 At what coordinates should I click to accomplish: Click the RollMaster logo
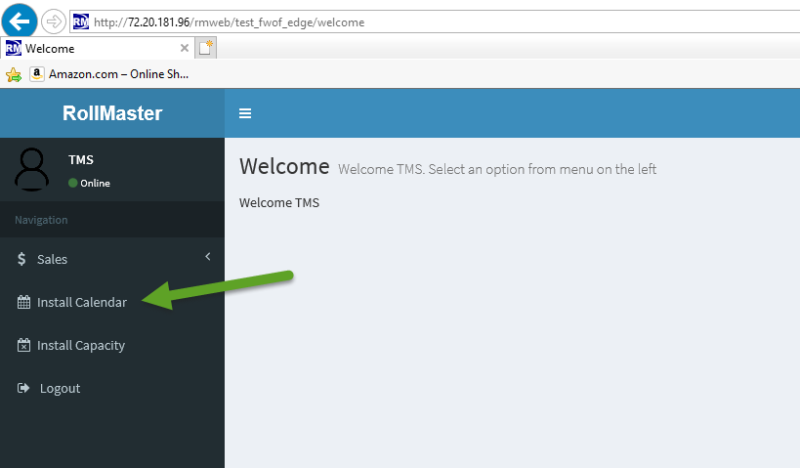(x=112, y=113)
